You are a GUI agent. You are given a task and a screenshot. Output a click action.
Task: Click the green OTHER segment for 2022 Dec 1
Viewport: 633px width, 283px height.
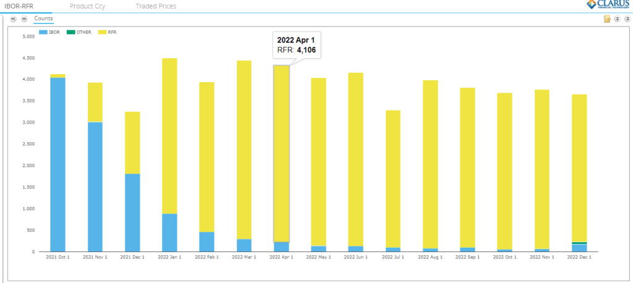point(579,243)
